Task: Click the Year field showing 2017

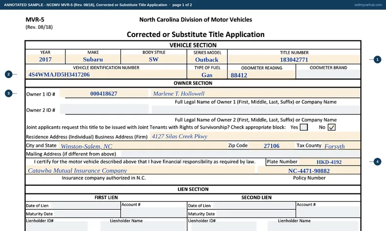Action: tap(45, 59)
